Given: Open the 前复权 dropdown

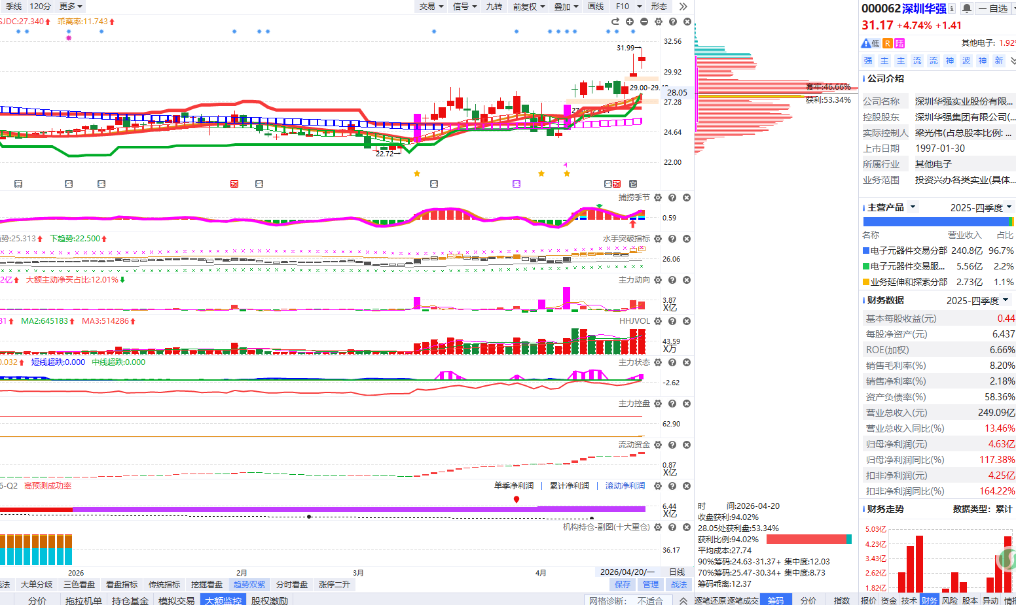Looking at the screenshot, I should (529, 7).
